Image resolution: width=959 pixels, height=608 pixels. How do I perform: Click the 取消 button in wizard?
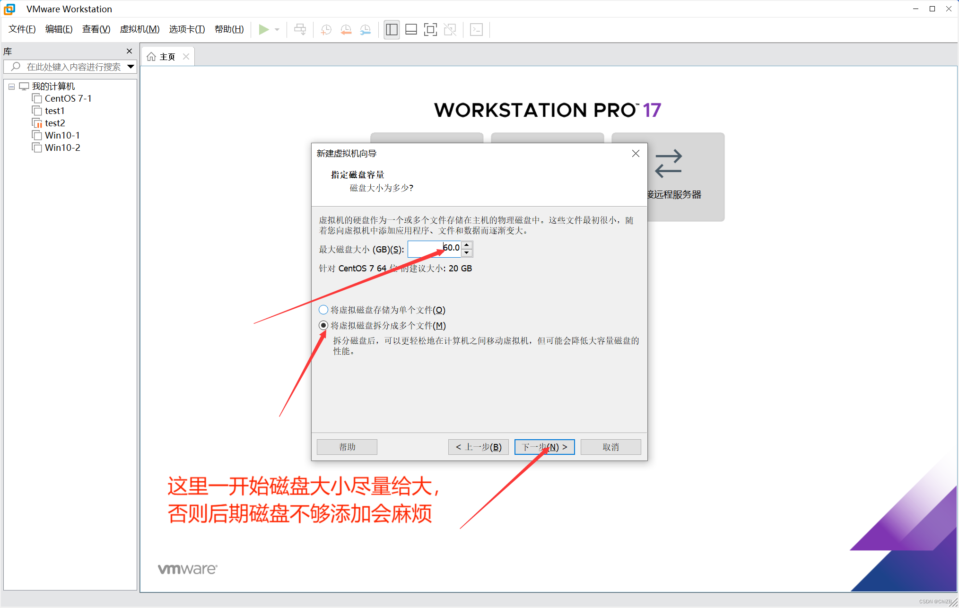pyautogui.click(x=610, y=447)
